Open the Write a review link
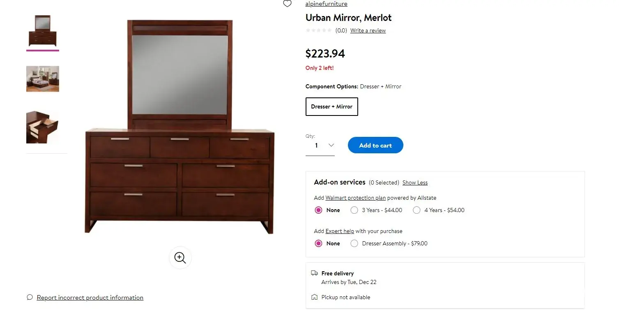Image resolution: width=619 pixels, height=314 pixels. click(x=368, y=30)
